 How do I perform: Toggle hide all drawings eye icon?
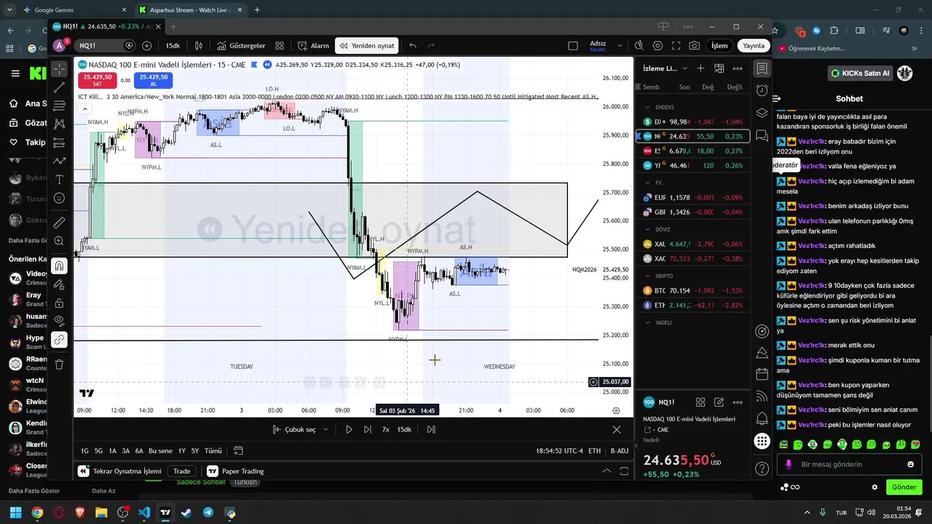[x=60, y=321]
